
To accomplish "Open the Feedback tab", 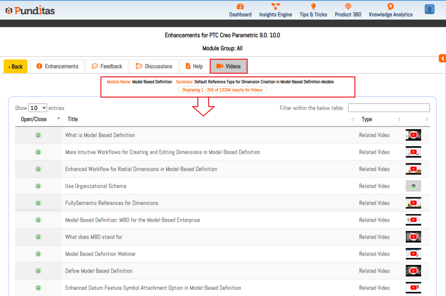I will (107, 66).
